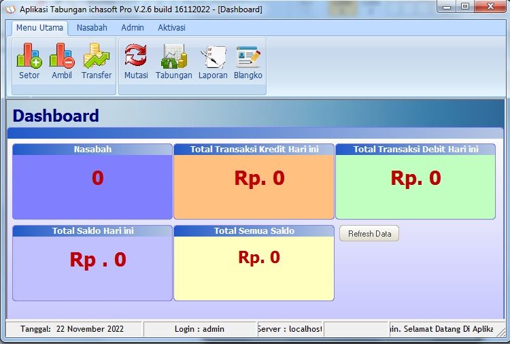The image size is (510, 344).
Task: Click the Dashboard heading
Action: [x=56, y=116]
